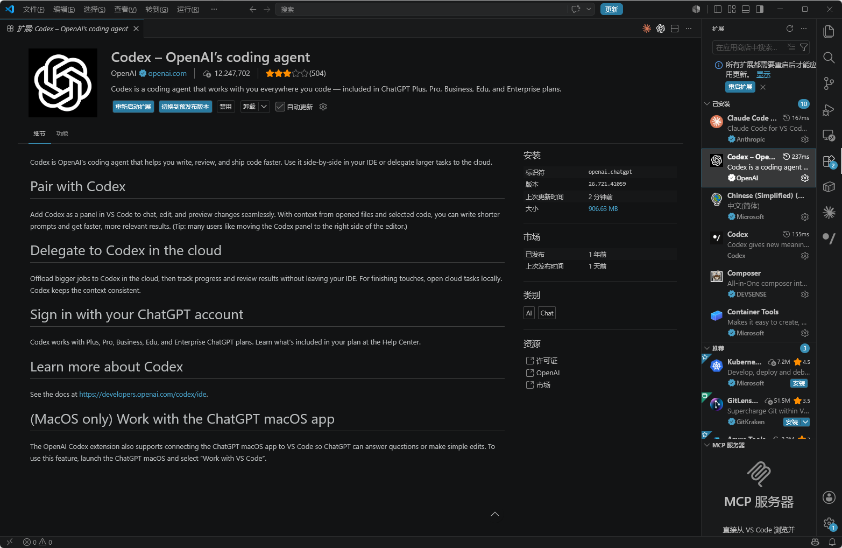Clear extensions search results
The width and height of the screenshot is (842, 548).
coord(791,47)
